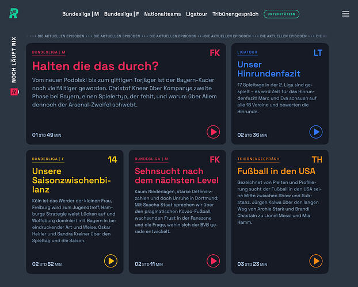Image resolution: width=358 pixels, height=287 pixels.
Task: Open the 'Halten die das durch?' headline
Action: [x=95, y=66]
